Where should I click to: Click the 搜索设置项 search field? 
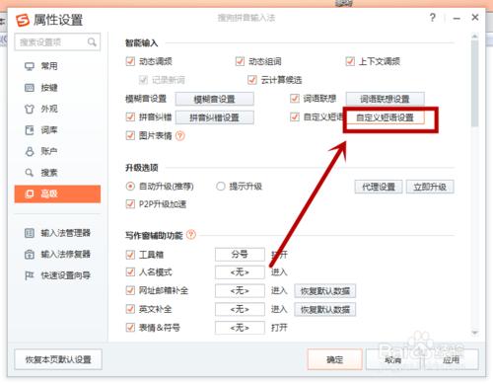tap(57, 42)
